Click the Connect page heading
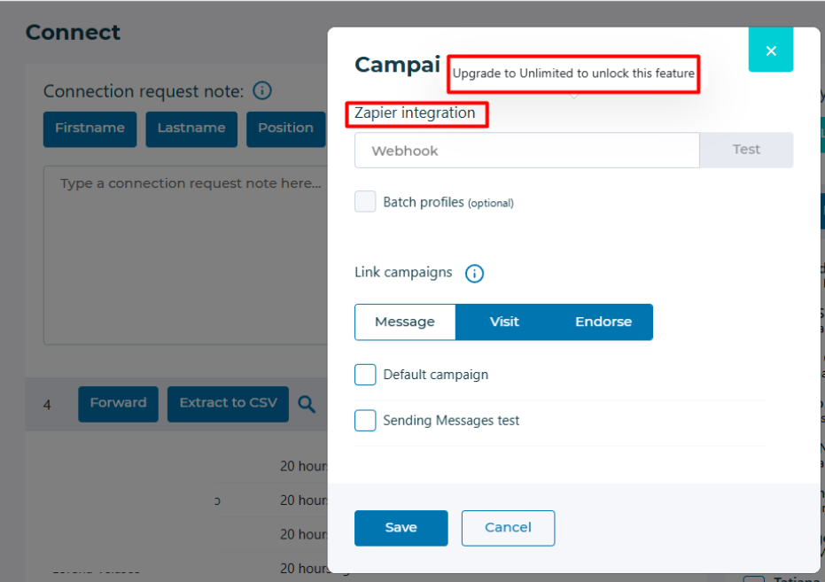The image size is (825, 582). 74,33
